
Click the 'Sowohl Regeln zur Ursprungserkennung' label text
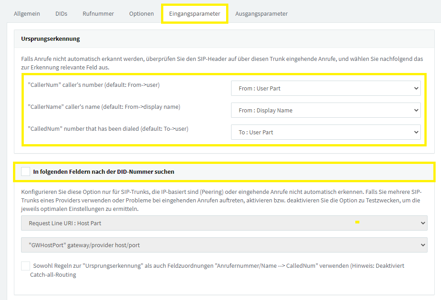tap(217, 270)
